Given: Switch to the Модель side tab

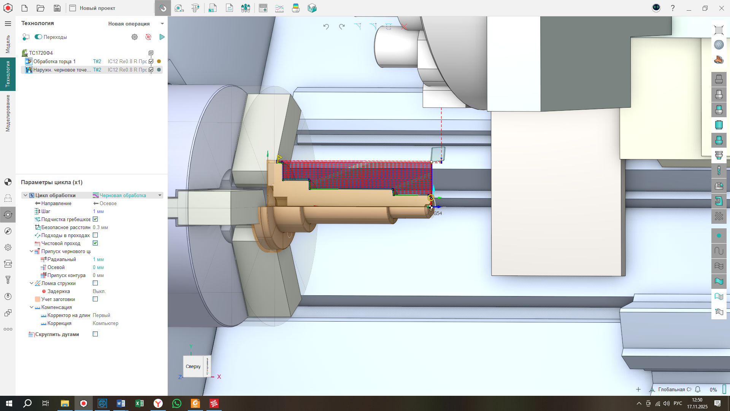Looking at the screenshot, I should pyautogui.click(x=8, y=44).
